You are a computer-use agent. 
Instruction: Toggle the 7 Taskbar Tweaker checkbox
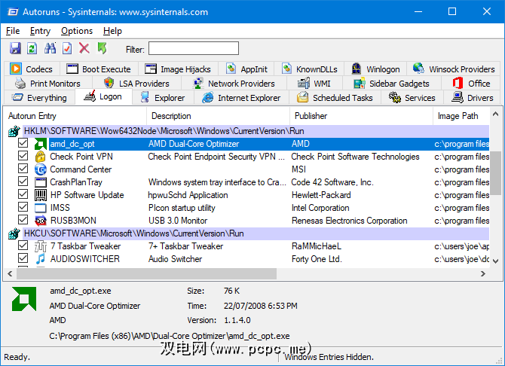[23, 246]
